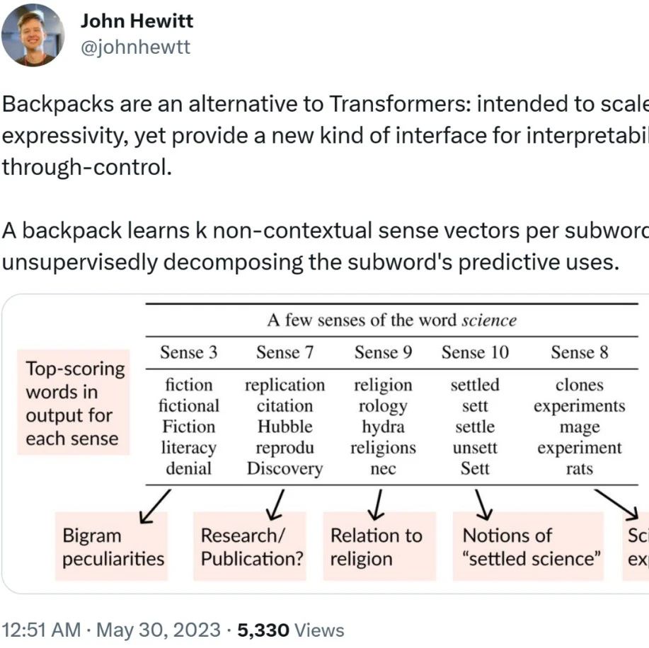649x648 pixels.
Task: Open the @johnhewtt handle link
Action: (x=135, y=47)
